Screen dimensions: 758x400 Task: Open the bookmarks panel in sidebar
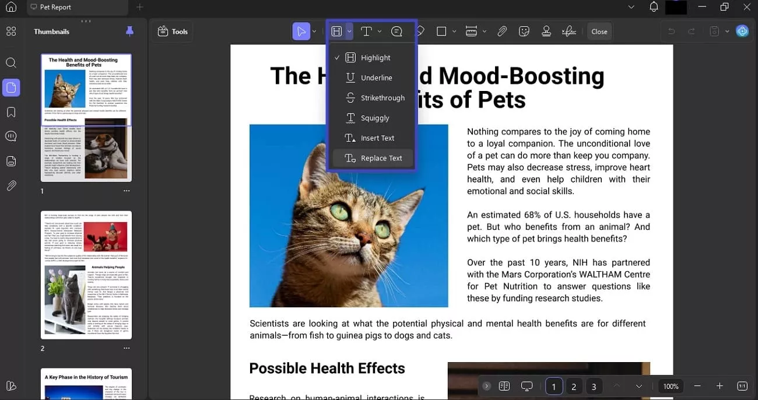point(11,112)
